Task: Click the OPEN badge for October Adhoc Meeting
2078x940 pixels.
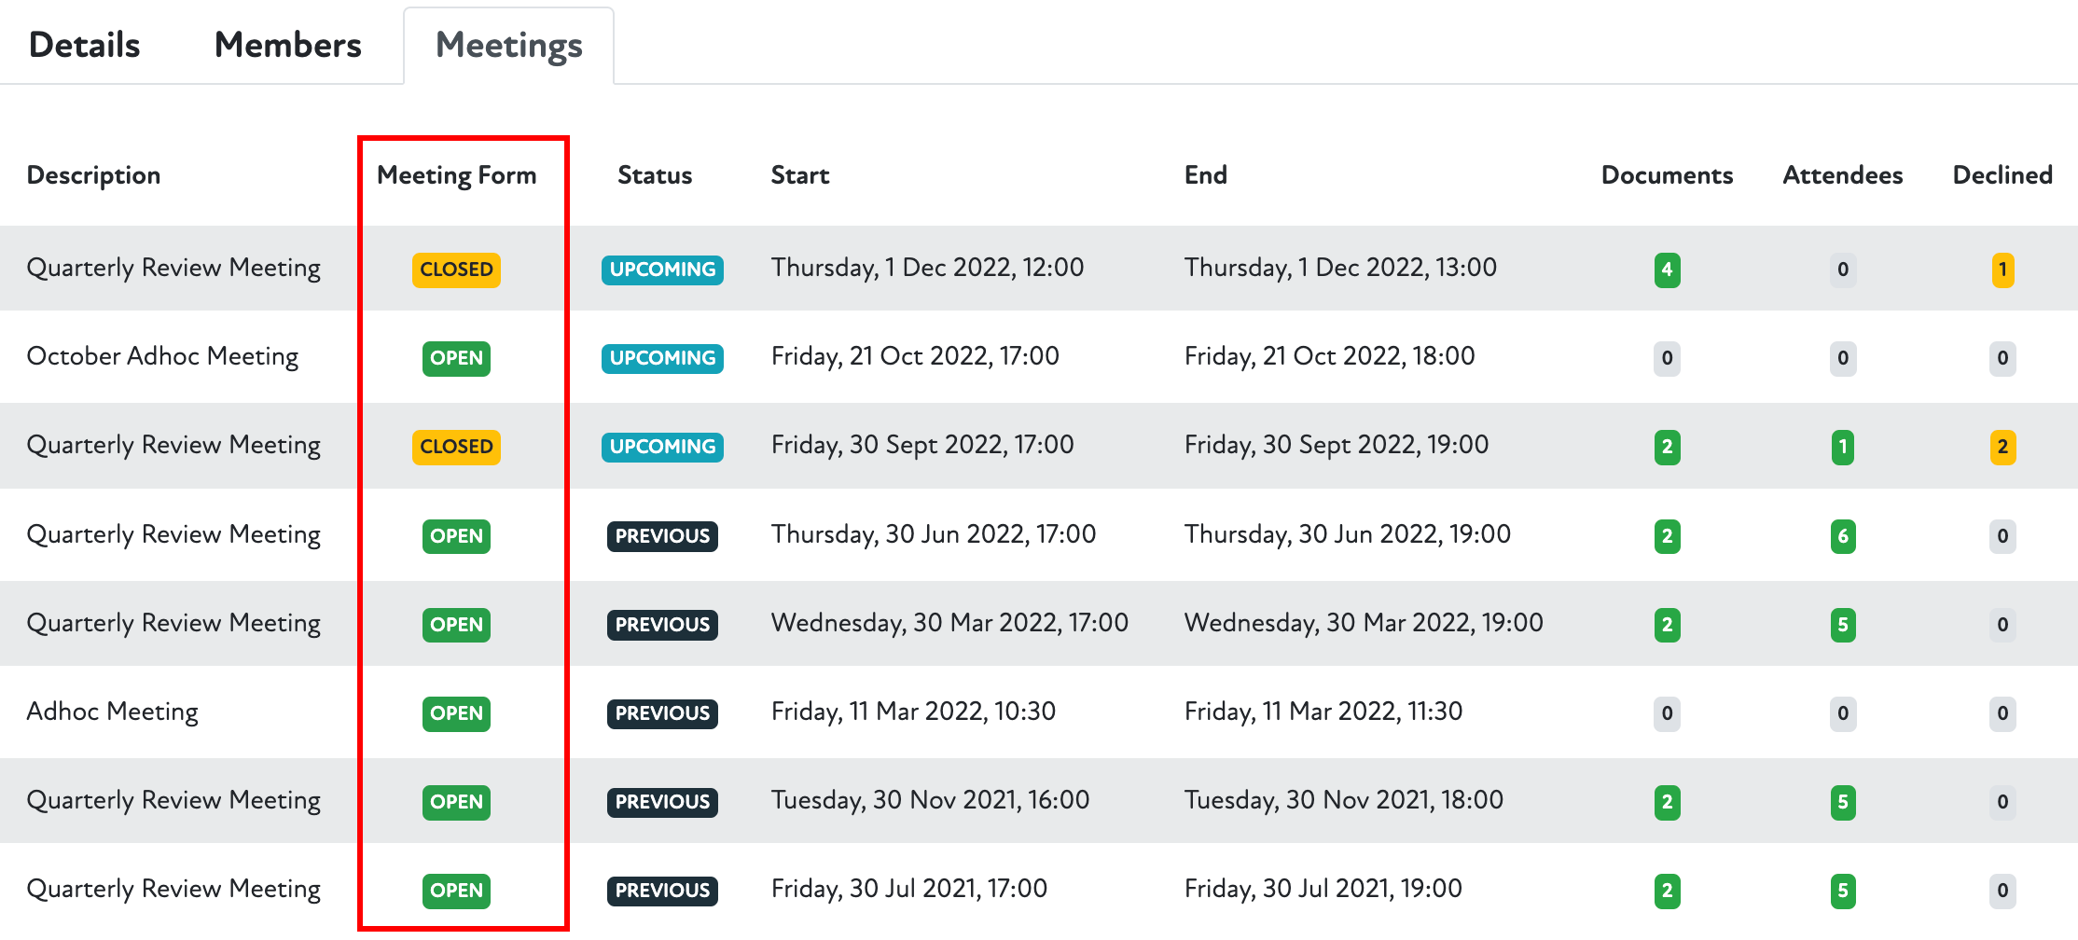Action: click(x=456, y=358)
